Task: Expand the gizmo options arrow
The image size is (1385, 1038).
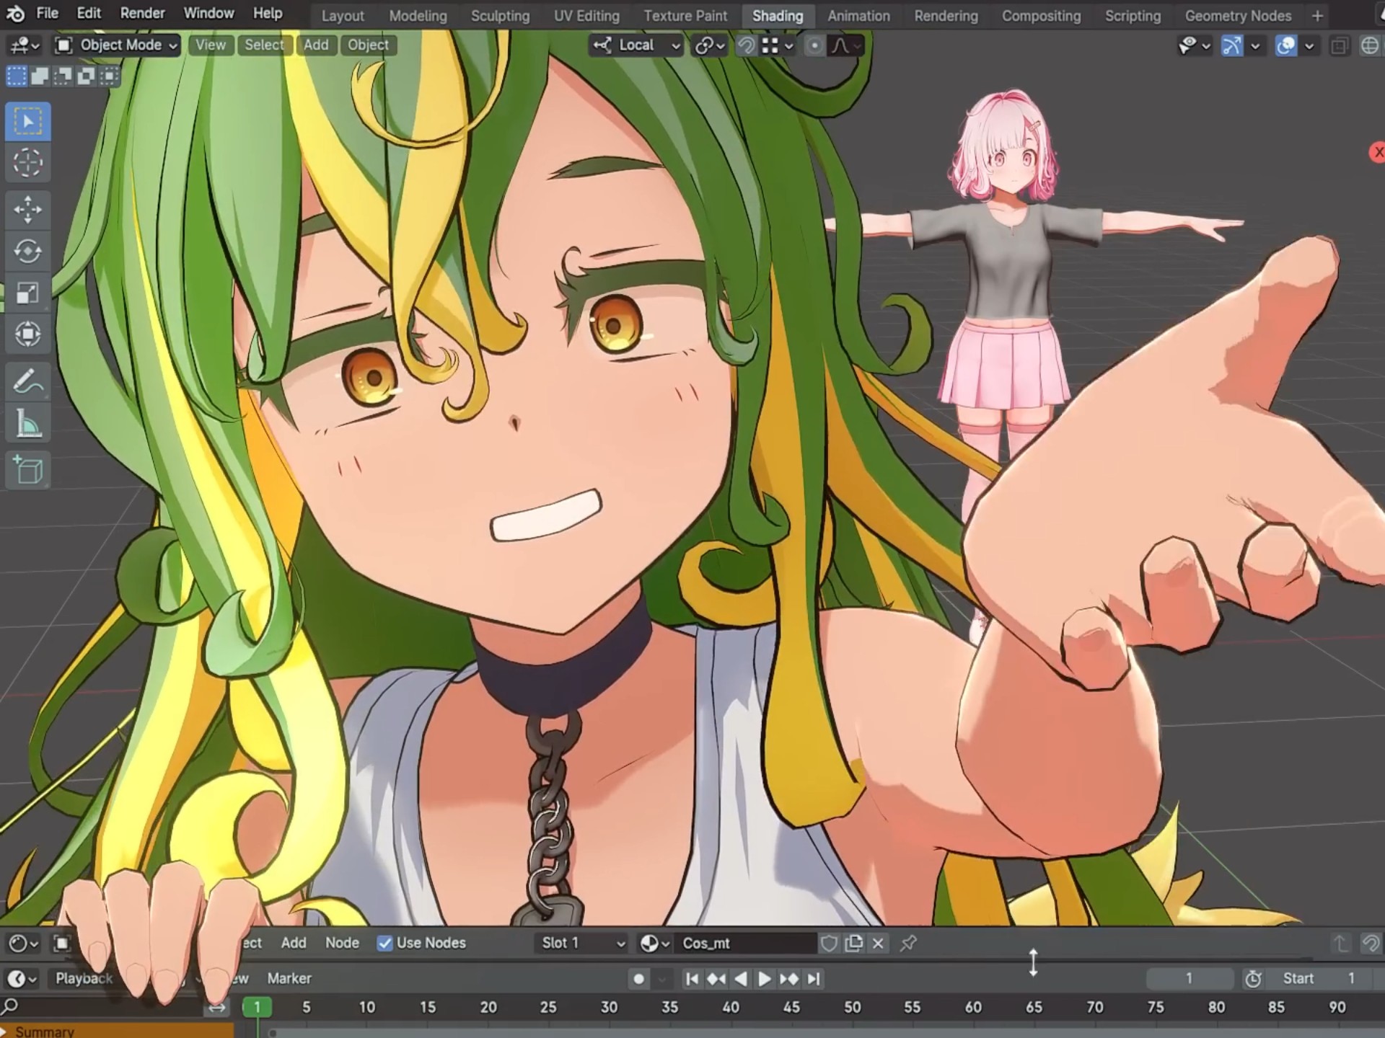Action: click(1255, 45)
